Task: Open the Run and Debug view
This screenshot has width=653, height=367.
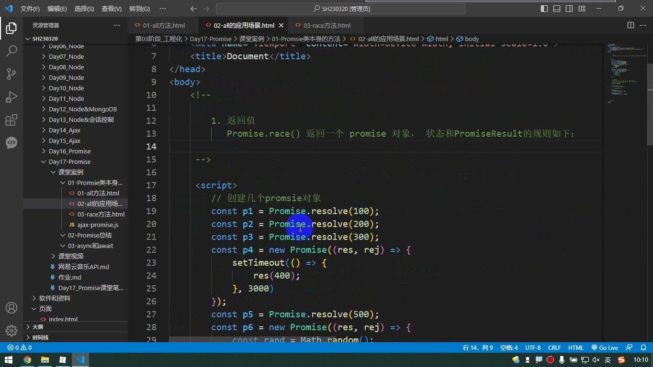Action: point(11,97)
